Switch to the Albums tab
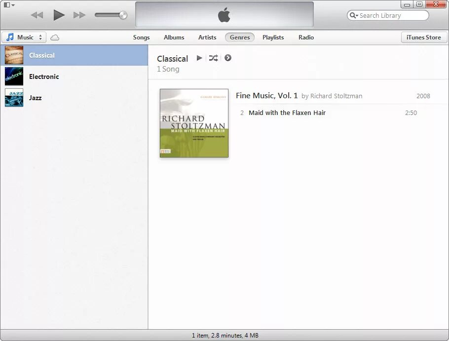Viewport: 449px width, 341px height. click(174, 38)
